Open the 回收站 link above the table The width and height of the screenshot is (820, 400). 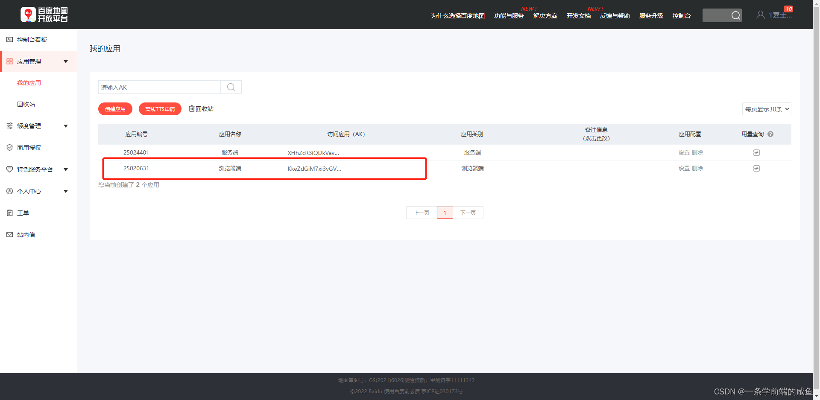[205, 109]
